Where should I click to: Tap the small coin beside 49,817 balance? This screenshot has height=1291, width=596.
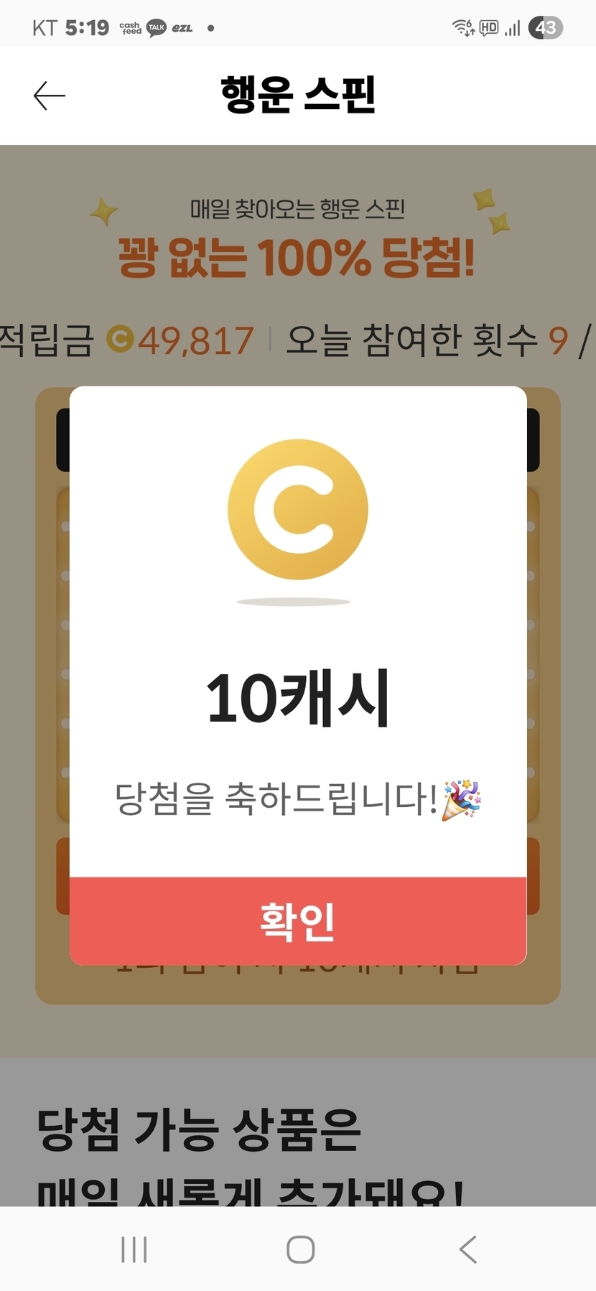[x=121, y=339]
